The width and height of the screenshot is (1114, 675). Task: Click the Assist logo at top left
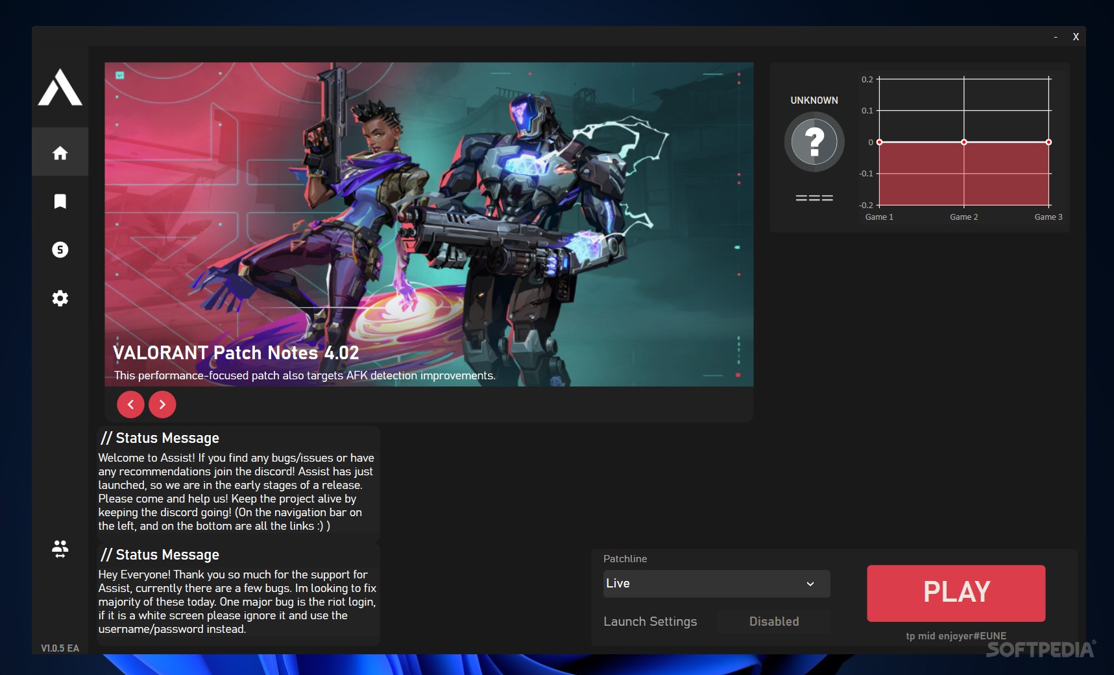point(60,87)
